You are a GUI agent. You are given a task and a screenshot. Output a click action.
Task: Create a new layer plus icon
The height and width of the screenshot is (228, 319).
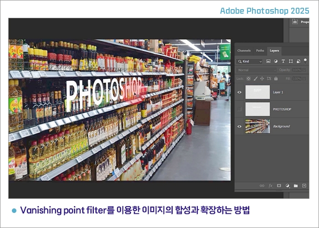click(x=304, y=186)
